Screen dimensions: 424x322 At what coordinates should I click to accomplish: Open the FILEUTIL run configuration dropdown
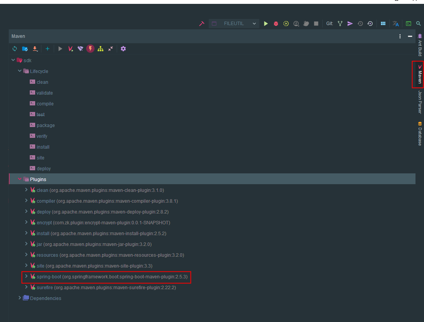point(234,23)
